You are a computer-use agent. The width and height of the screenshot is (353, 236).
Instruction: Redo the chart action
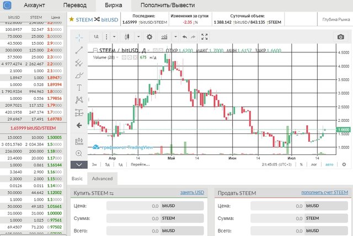(x=193, y=37)
